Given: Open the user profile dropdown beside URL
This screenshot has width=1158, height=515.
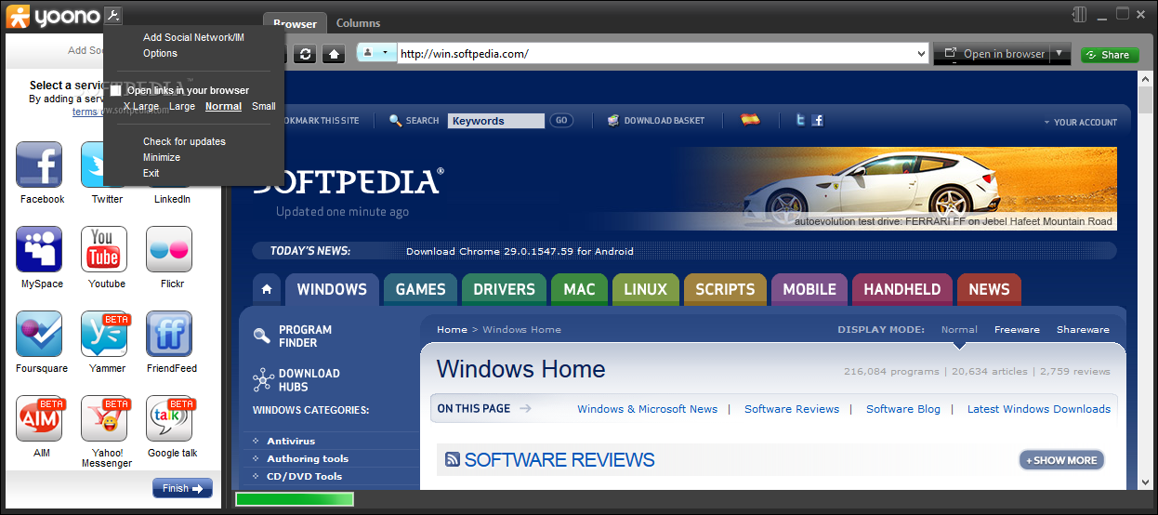Looking at the screenshot, I should point(375,53).
